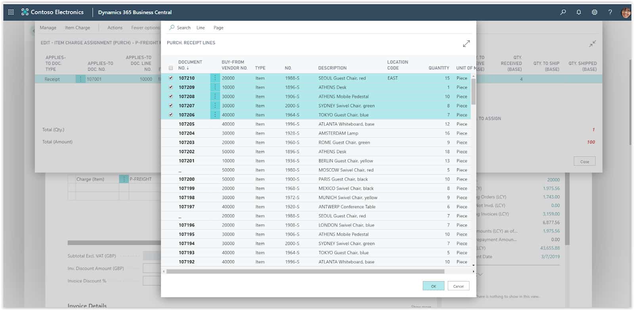Click the scroll-down arrow of receipt lines list
The width and height of the screenshot is (634, 310).
point(473,265)
